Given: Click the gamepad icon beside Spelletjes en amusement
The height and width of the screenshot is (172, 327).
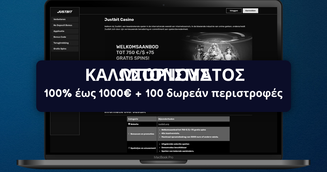Looking at the screenshot, I should (129, 148).
